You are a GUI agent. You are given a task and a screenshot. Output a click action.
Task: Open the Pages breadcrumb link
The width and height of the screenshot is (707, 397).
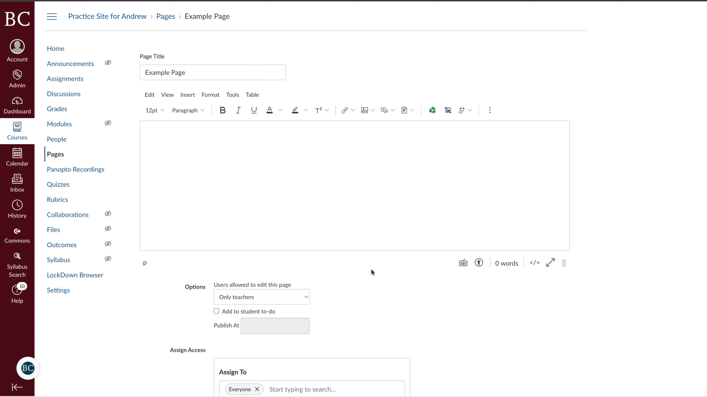[x=166, y=16]
